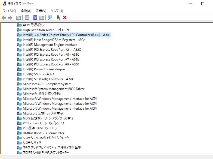This screenshot has height=159, width=213.
Task: Click the icon beside Intel(R) Power Engine Plug-in
Action: pyautogui.click(x=19, y=69)
